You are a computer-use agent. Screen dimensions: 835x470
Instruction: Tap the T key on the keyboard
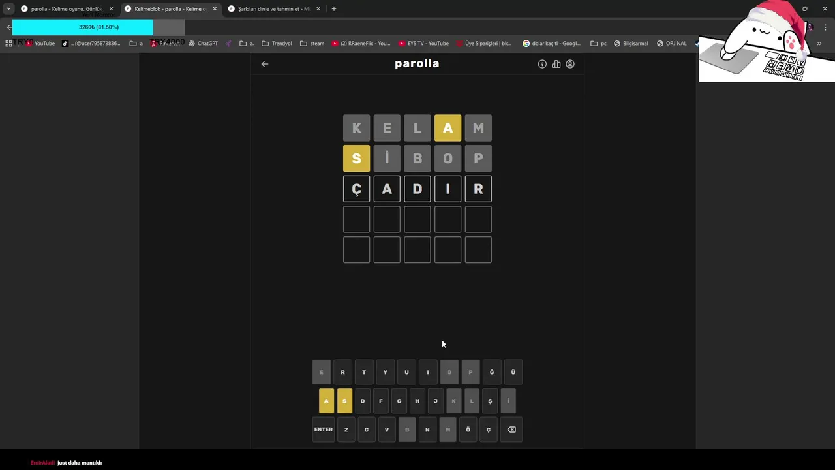pyautogui.click(x=364, y=372)
